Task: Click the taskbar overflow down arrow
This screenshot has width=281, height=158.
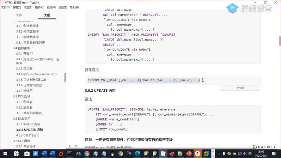Action: 213,156
